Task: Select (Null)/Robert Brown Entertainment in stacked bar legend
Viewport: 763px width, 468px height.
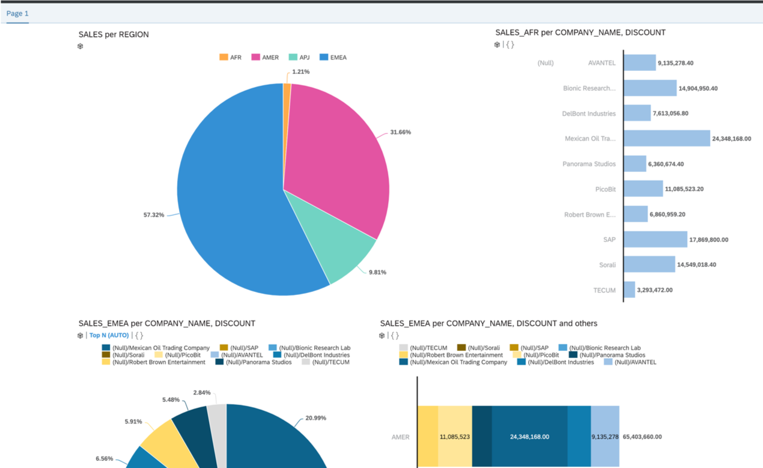Action: pyautogui.click(x=451, y=355)
